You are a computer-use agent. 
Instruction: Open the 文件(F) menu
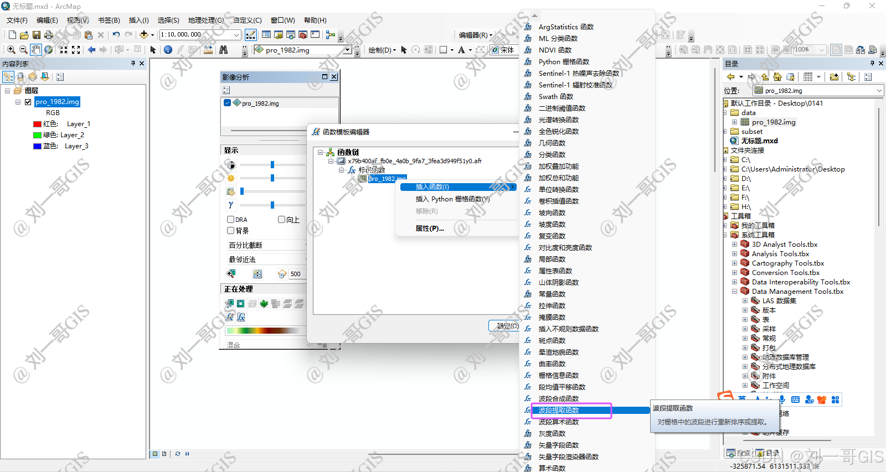coord(17,20)
